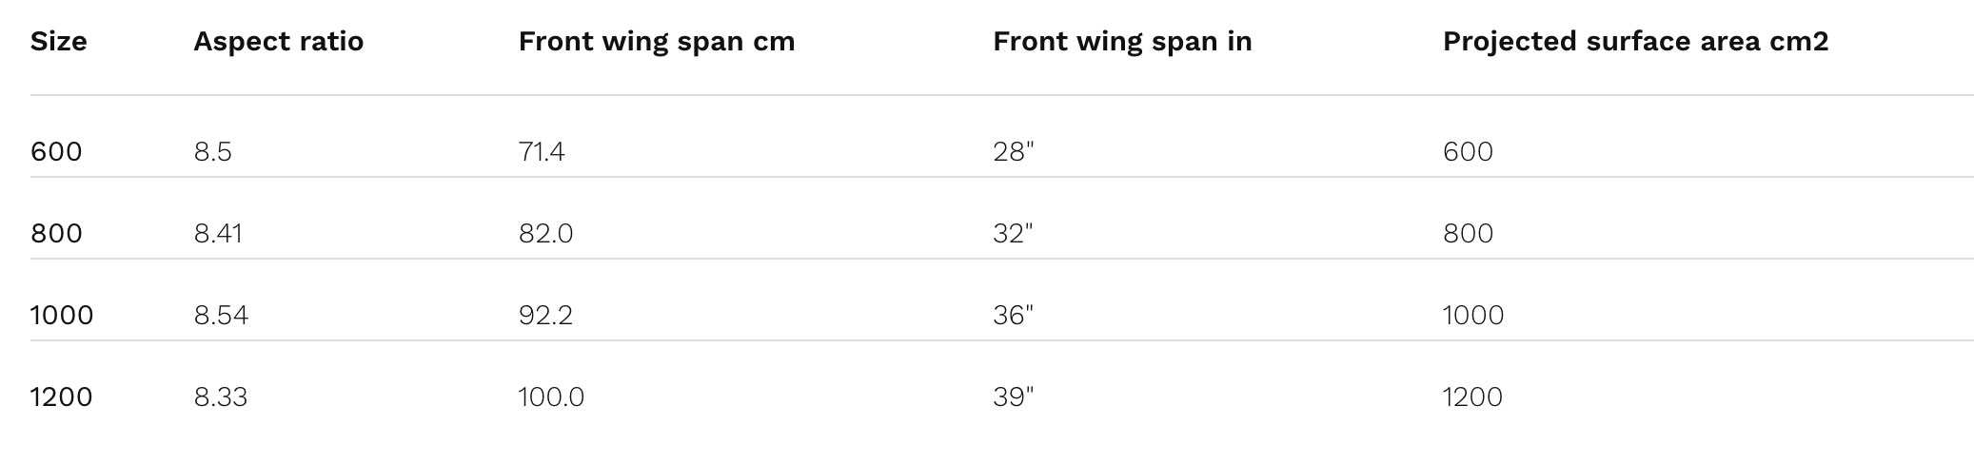The width and height of the screenshot is (1974, 464).
Task: Select the size 600 row label
Action: 56,151
